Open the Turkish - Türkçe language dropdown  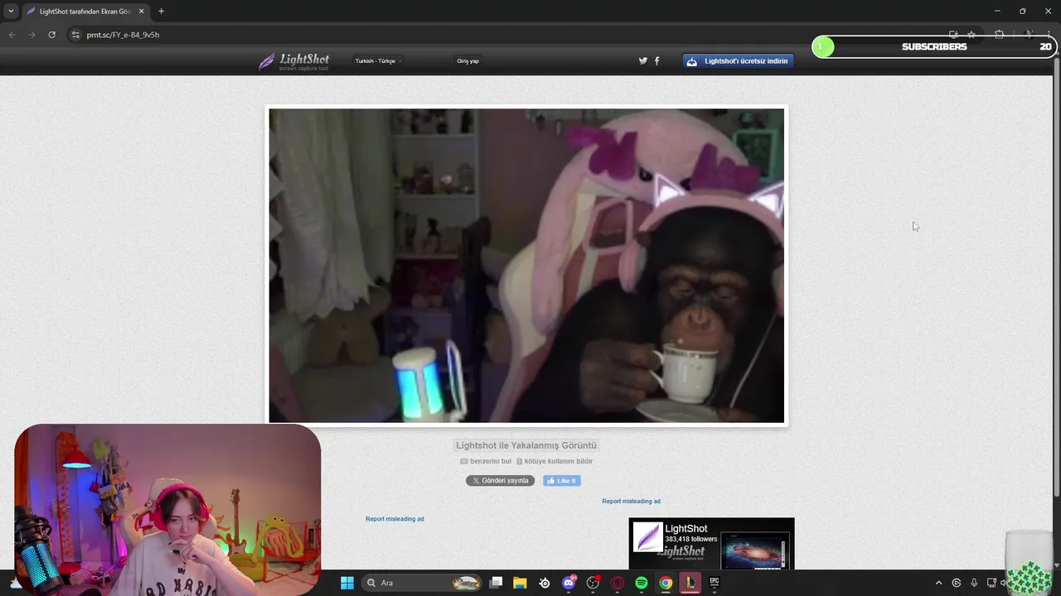tap(378, 61)
